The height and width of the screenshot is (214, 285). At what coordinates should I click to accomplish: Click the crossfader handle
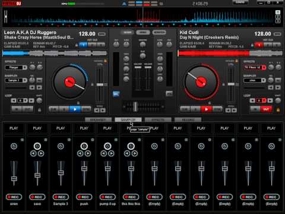pos(135,106)
